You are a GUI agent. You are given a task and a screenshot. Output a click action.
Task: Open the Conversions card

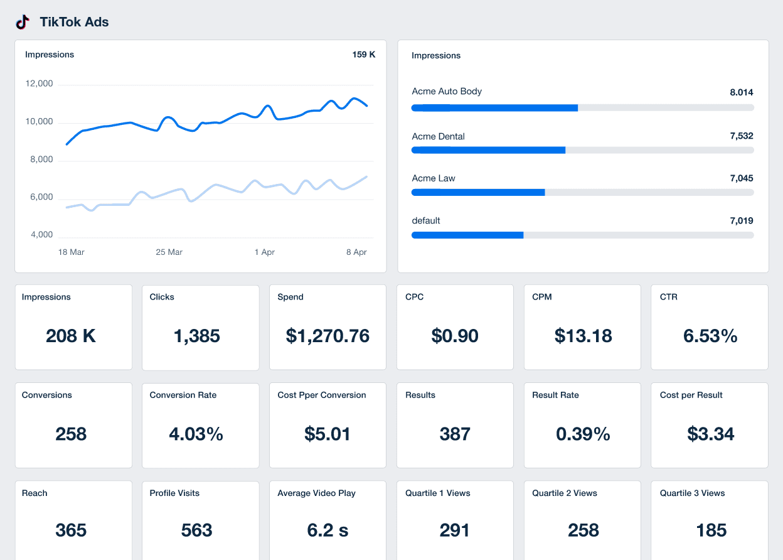pyautogui.click(x=73, y=425)
